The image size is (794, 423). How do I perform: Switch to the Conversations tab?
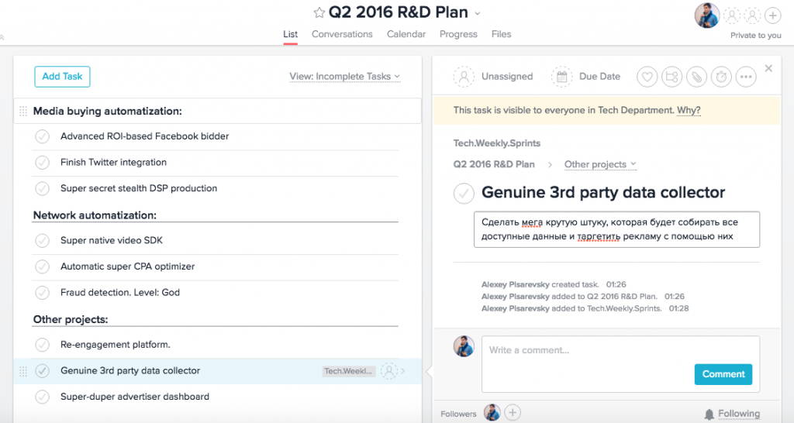342,34
